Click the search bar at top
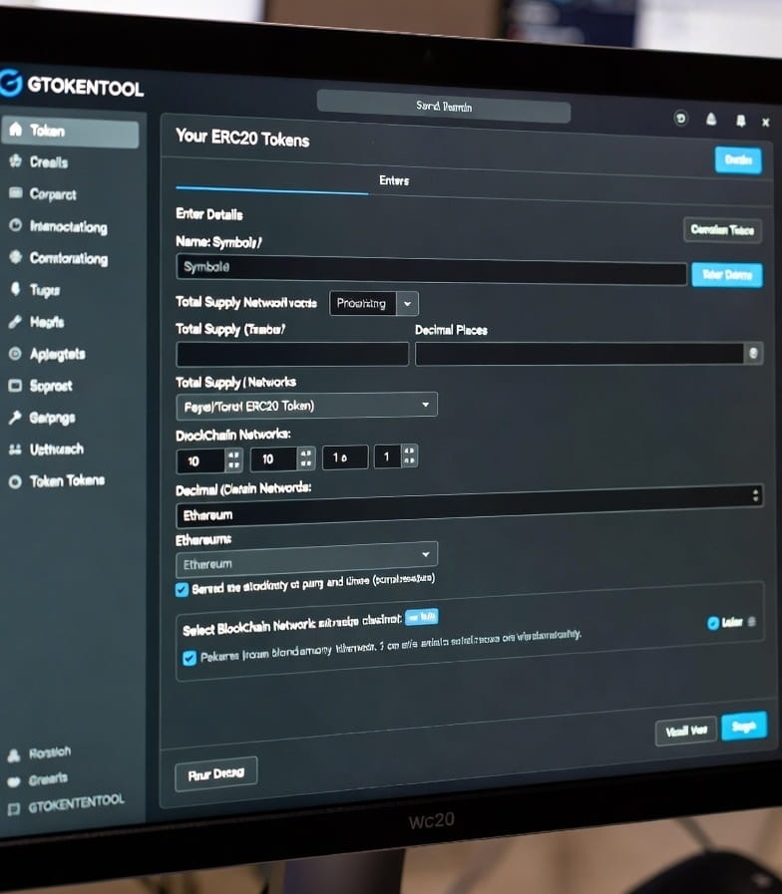The image size is (782, 894). tap(444, 106)
